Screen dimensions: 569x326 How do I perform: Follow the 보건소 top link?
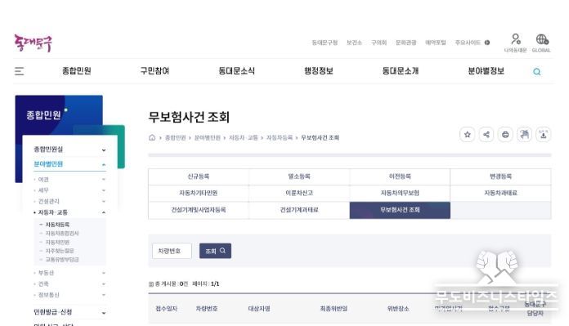tap(354, 42)
